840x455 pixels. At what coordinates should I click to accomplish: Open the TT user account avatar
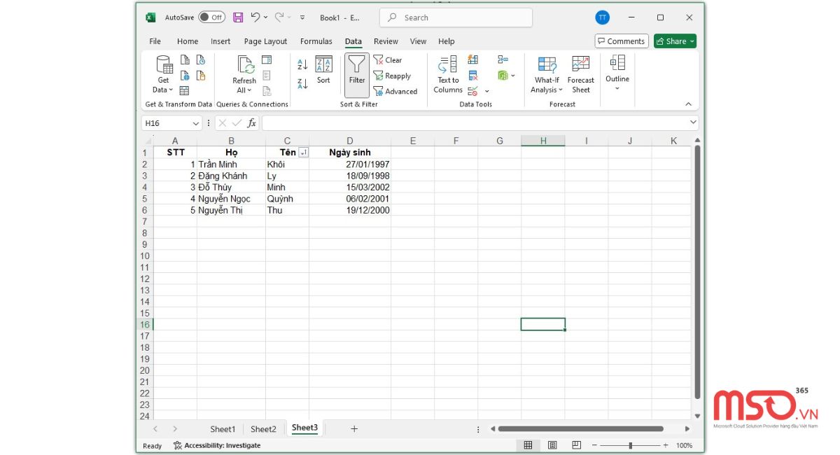pyautogui.click(x=602, y=17)
